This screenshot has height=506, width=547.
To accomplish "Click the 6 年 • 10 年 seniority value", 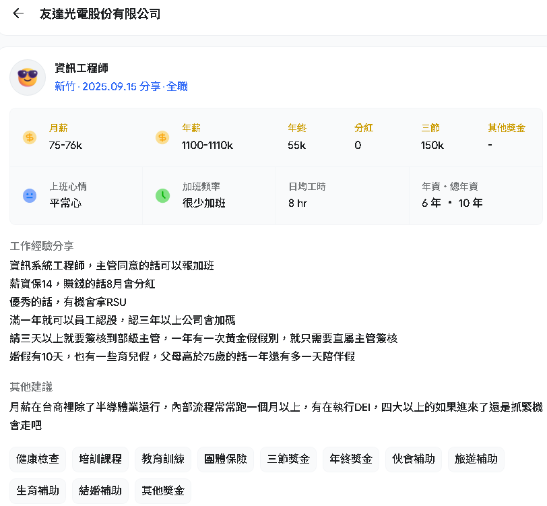I will [x=452, y=203].
